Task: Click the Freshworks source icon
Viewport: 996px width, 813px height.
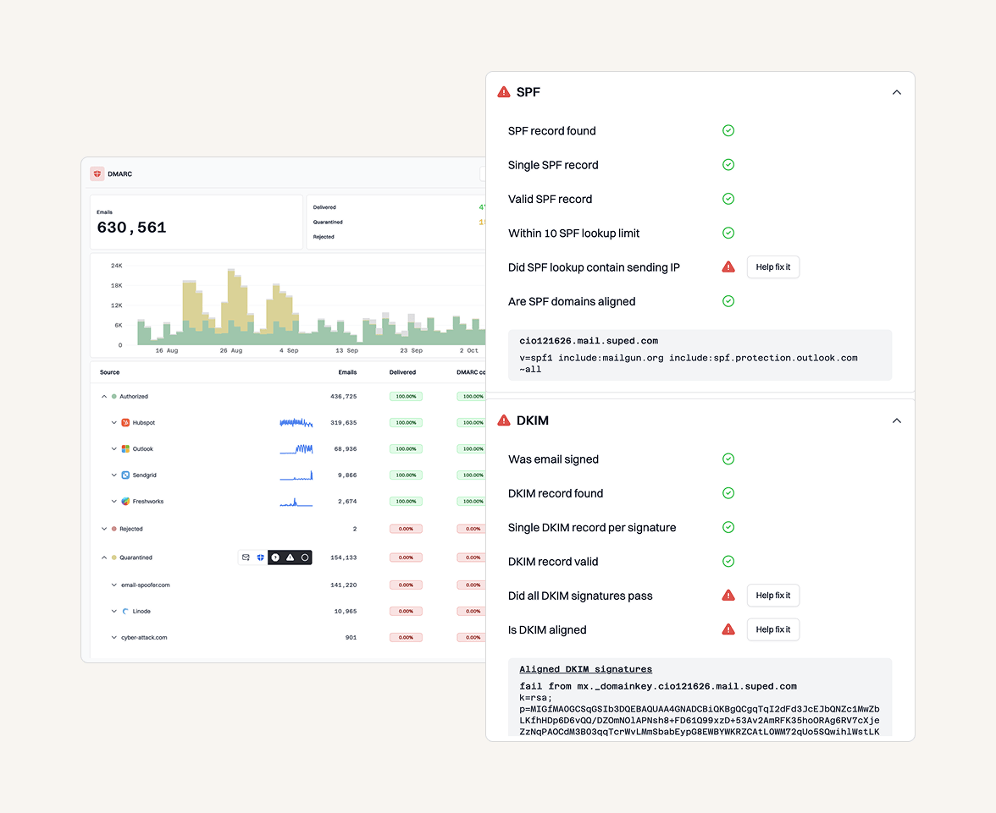Action: [125, 501]
